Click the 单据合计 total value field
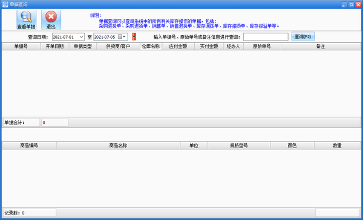 pyautogui.click(x=55, y=123)
